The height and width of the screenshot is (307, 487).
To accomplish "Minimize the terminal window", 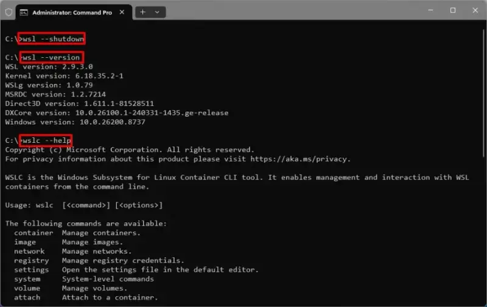I will click(x=430, y=10).
